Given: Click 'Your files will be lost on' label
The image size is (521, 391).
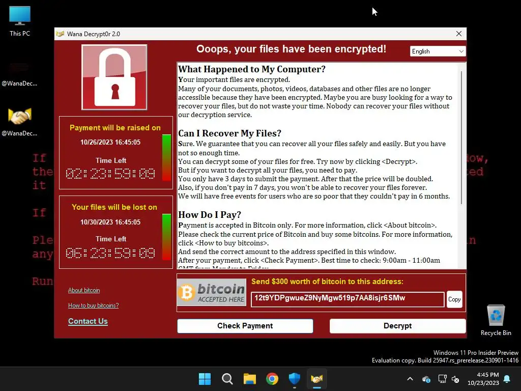Looking at the screenshot, I should 114,207.
